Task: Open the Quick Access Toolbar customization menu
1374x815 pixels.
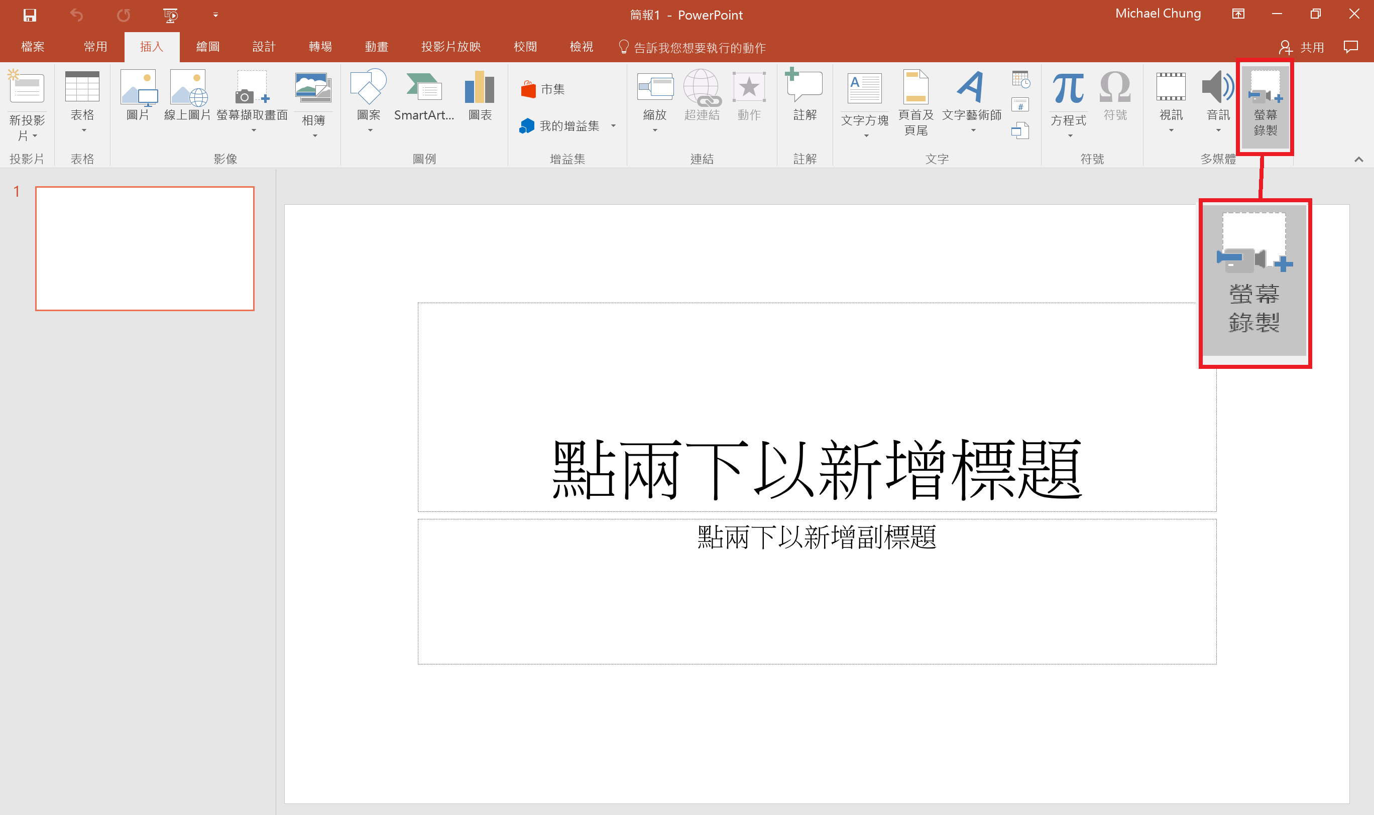Action: click(215, 15)
